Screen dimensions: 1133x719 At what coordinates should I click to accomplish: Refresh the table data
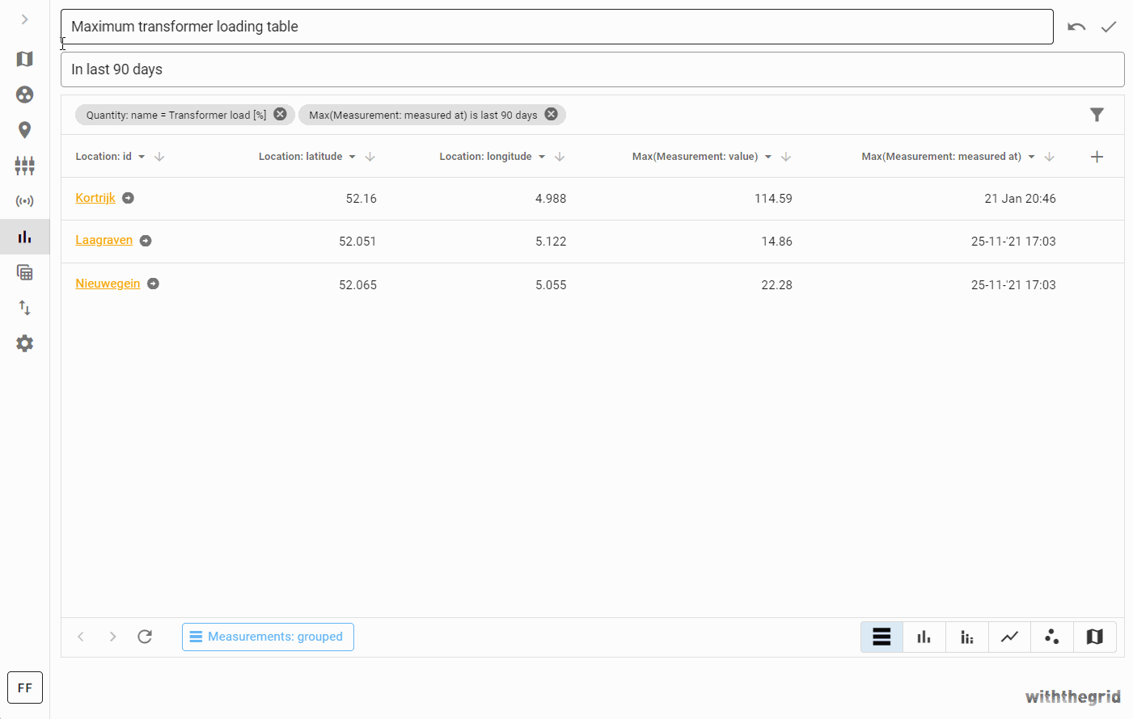click(x=145, y=637)
